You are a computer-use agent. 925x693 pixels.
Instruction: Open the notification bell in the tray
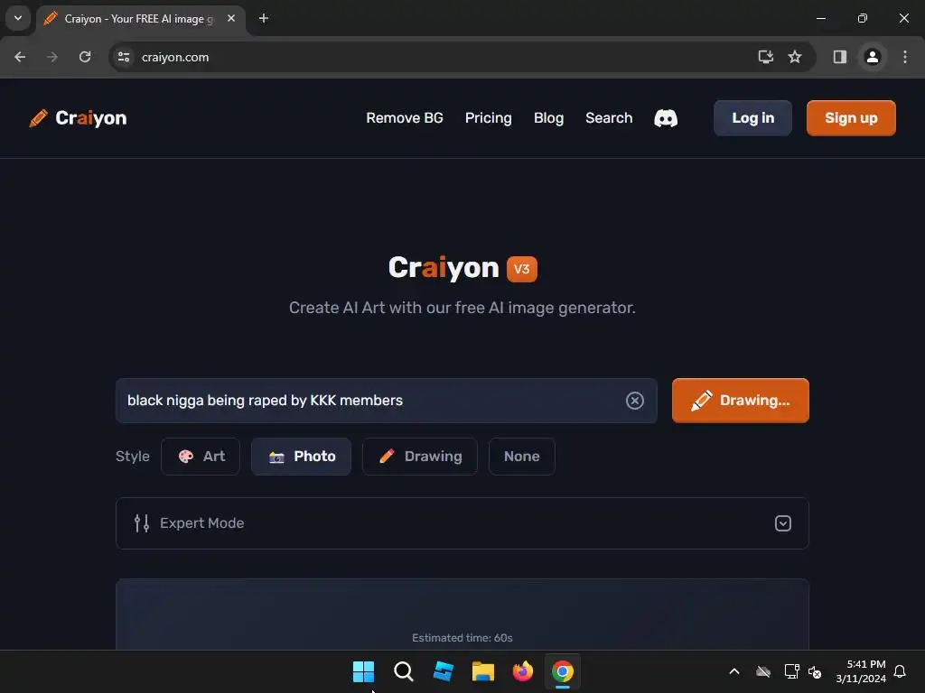pos(900,671)
